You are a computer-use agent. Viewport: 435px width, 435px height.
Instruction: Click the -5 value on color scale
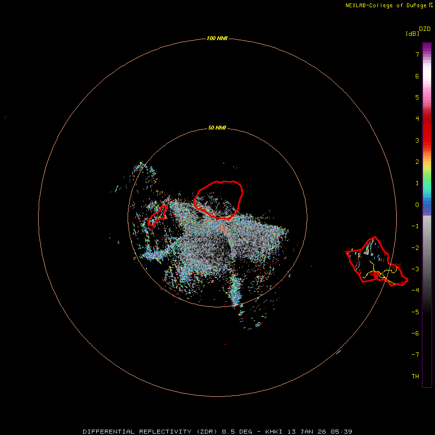coord(415,312)
